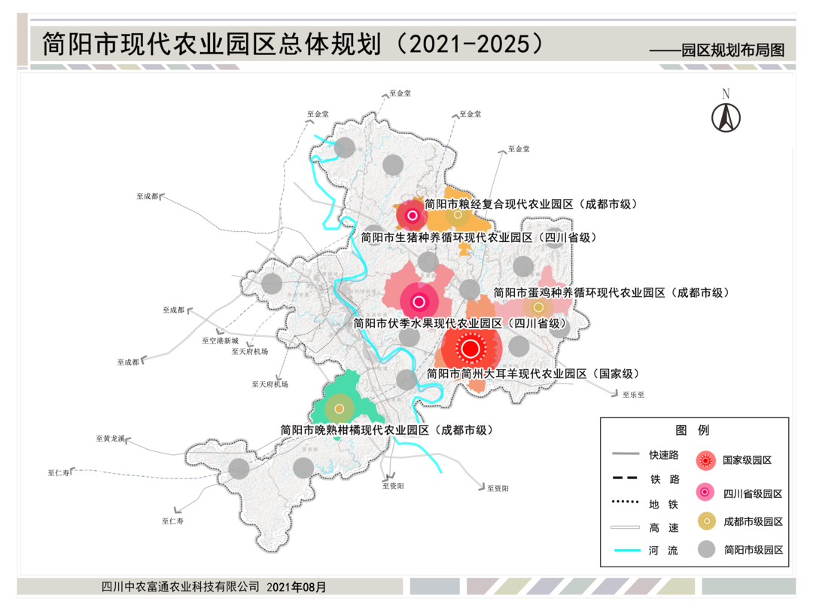Click the legend text 河流
Screen dimensions: 813x611
[663, 551]
